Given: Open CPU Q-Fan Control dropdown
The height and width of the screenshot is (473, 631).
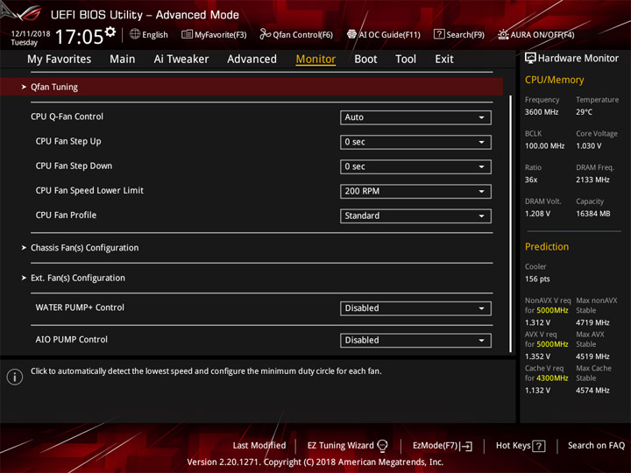Looking at the screenshot, I should 415,117.
